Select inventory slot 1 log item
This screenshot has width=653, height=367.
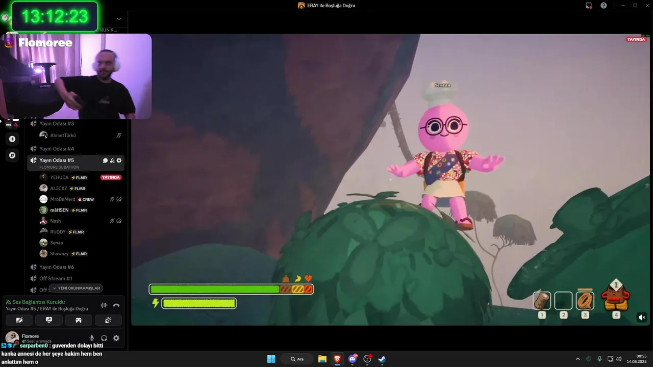point(542,301)
